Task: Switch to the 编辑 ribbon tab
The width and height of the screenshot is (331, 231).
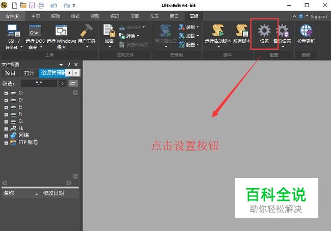Action: click(56, 16)
